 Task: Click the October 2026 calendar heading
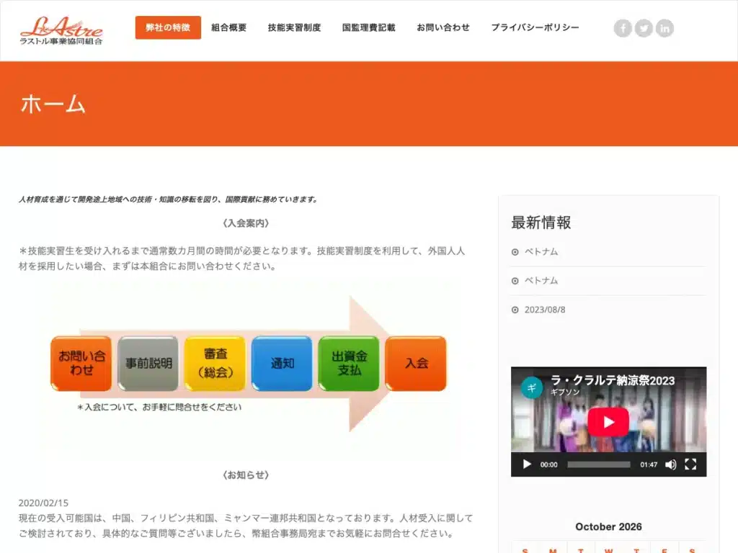coord(608,526)
